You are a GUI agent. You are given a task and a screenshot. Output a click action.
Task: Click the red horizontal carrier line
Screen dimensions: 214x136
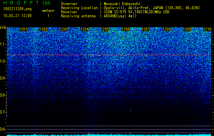point(109,55)
